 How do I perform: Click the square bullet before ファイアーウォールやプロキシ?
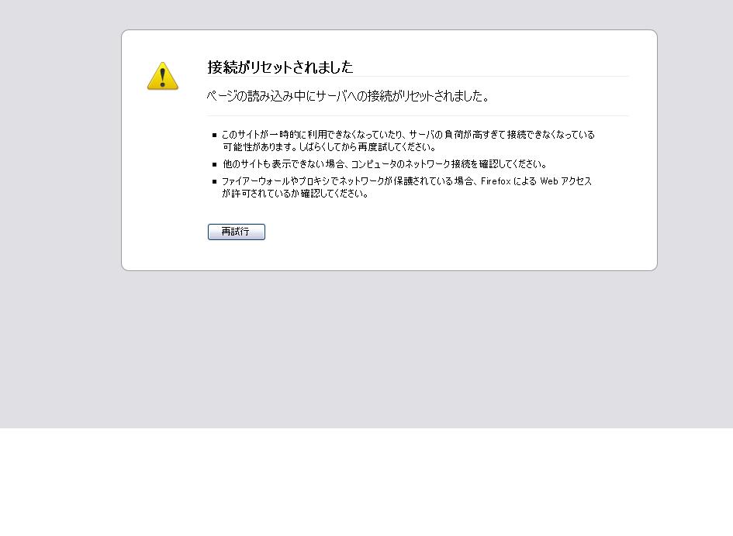(x=215, y=181)
